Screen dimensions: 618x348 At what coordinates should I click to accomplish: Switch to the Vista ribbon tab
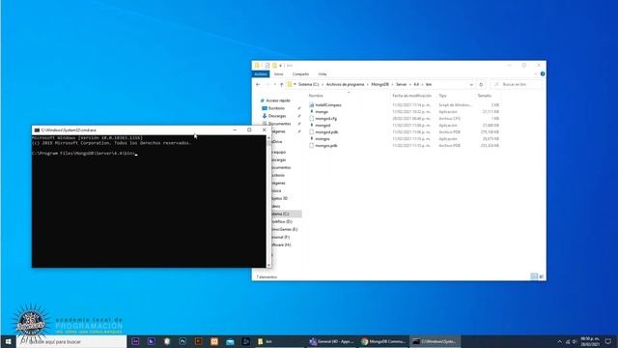coord(323,74)
